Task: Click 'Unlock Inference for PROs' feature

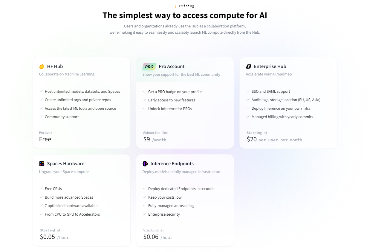Action: (170, 109)
